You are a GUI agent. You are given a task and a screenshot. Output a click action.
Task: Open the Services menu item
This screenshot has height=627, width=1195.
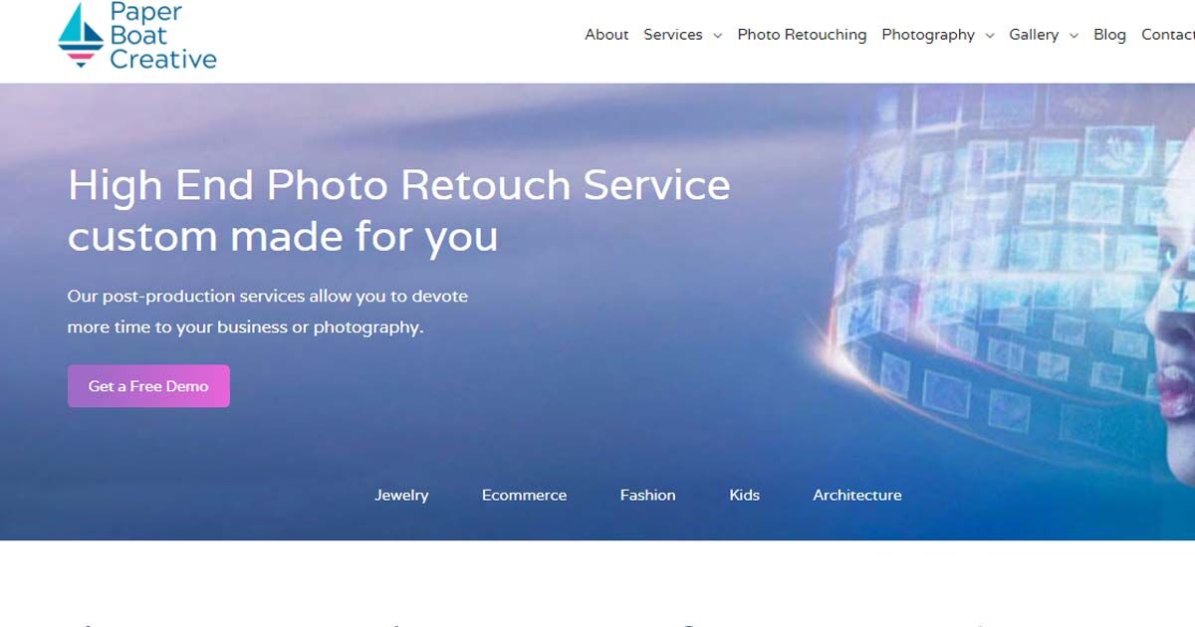673,35
